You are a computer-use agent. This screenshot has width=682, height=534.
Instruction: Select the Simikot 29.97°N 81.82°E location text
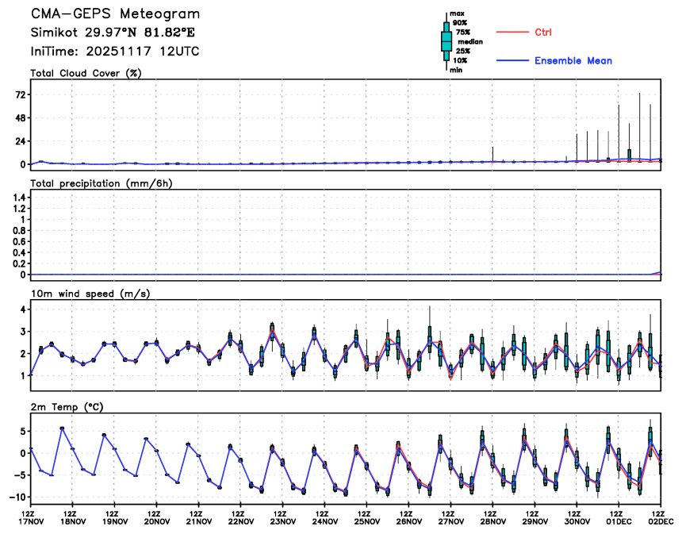113,33
